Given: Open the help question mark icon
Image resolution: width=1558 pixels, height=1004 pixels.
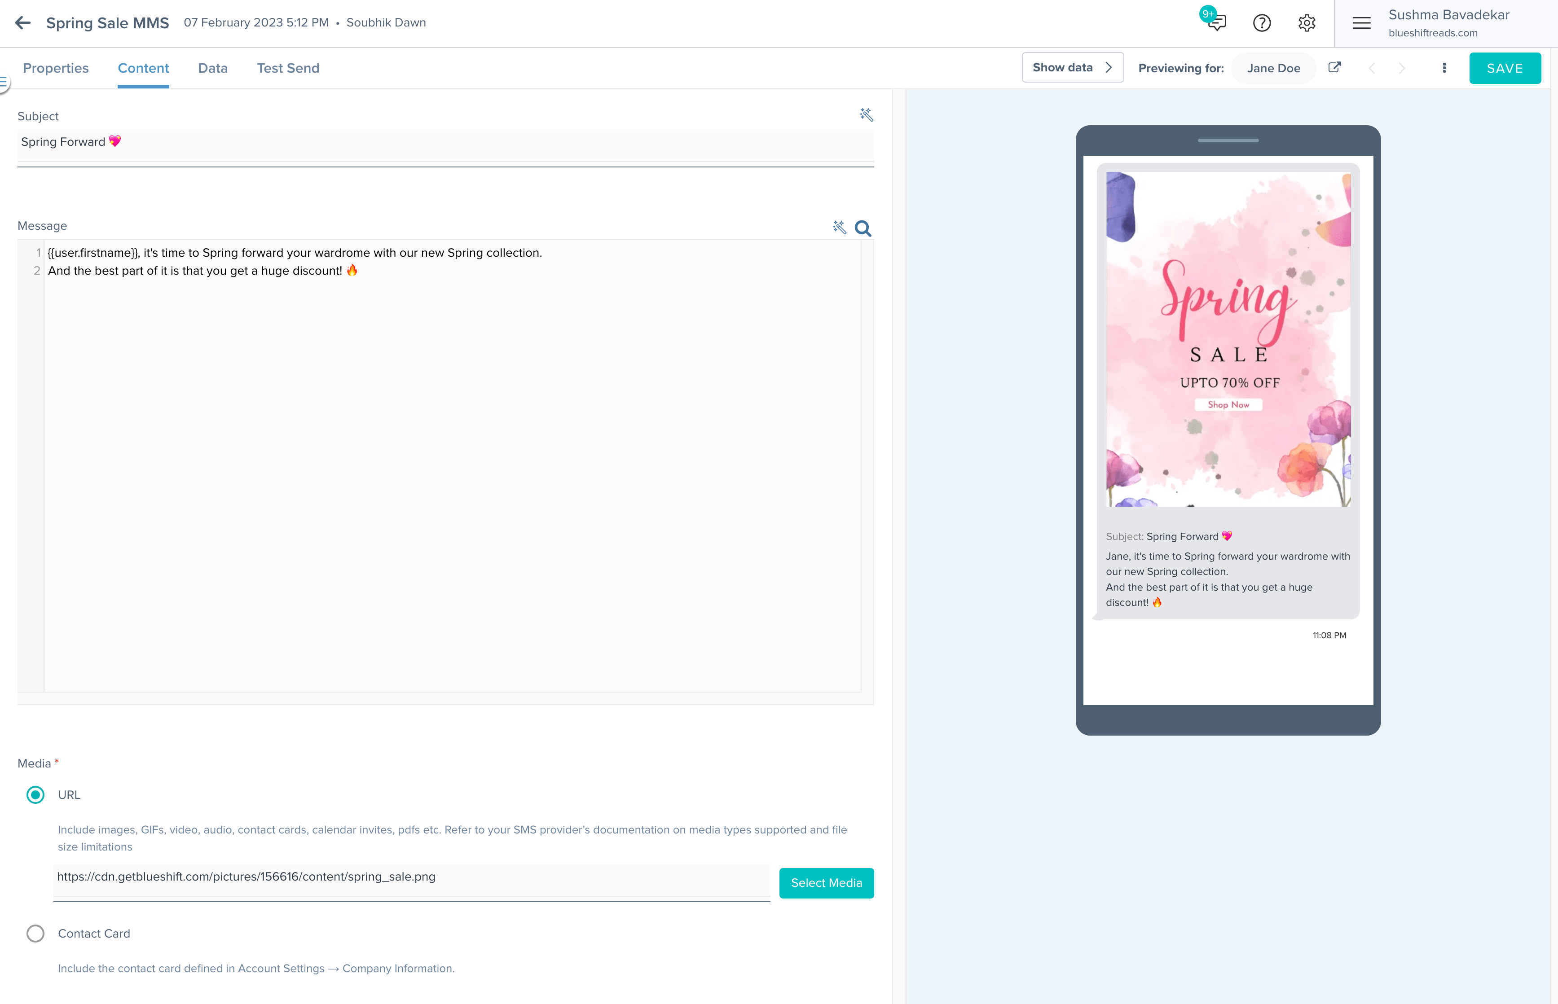Looking at the screenshot, I should point(1261,23).
